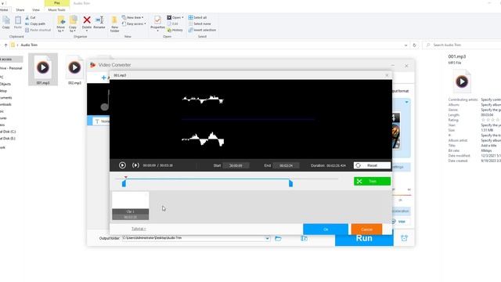Click the Copy icon in Explorer ribbon

[x=6, y=23]
